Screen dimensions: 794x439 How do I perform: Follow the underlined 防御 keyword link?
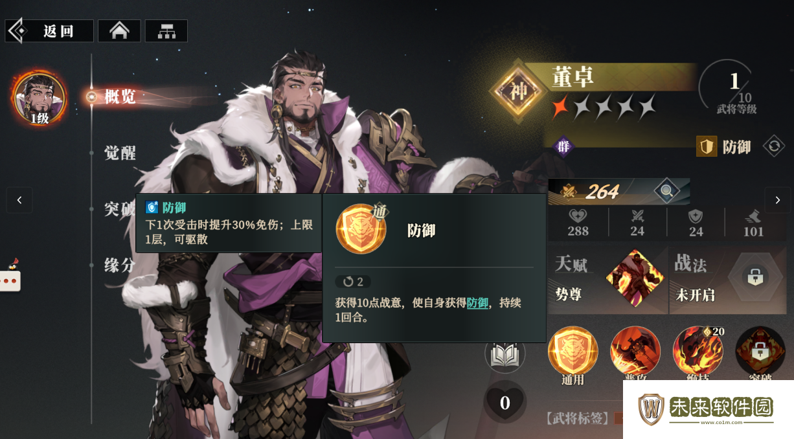click(x=477, y=302)
